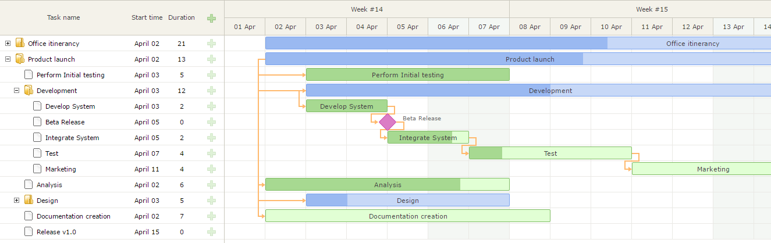Click the Duration column header
The image size is (771, 243).
click(x=182, y=18)
